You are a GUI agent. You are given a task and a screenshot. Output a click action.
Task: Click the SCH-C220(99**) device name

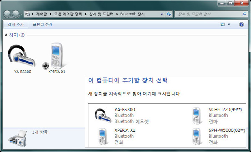coord(225,110)
